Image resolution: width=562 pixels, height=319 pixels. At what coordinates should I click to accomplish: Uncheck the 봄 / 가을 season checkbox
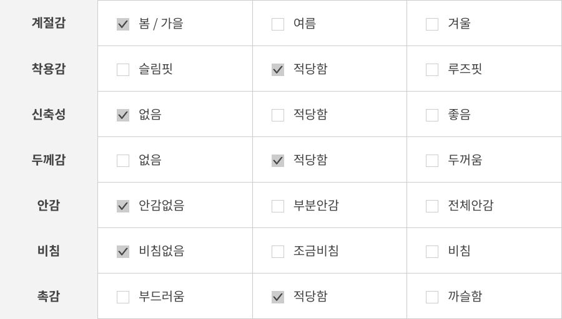123,24
